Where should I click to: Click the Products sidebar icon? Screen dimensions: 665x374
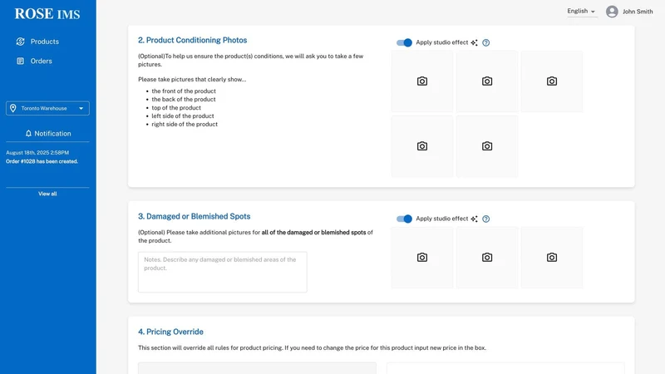coord(20,42)
